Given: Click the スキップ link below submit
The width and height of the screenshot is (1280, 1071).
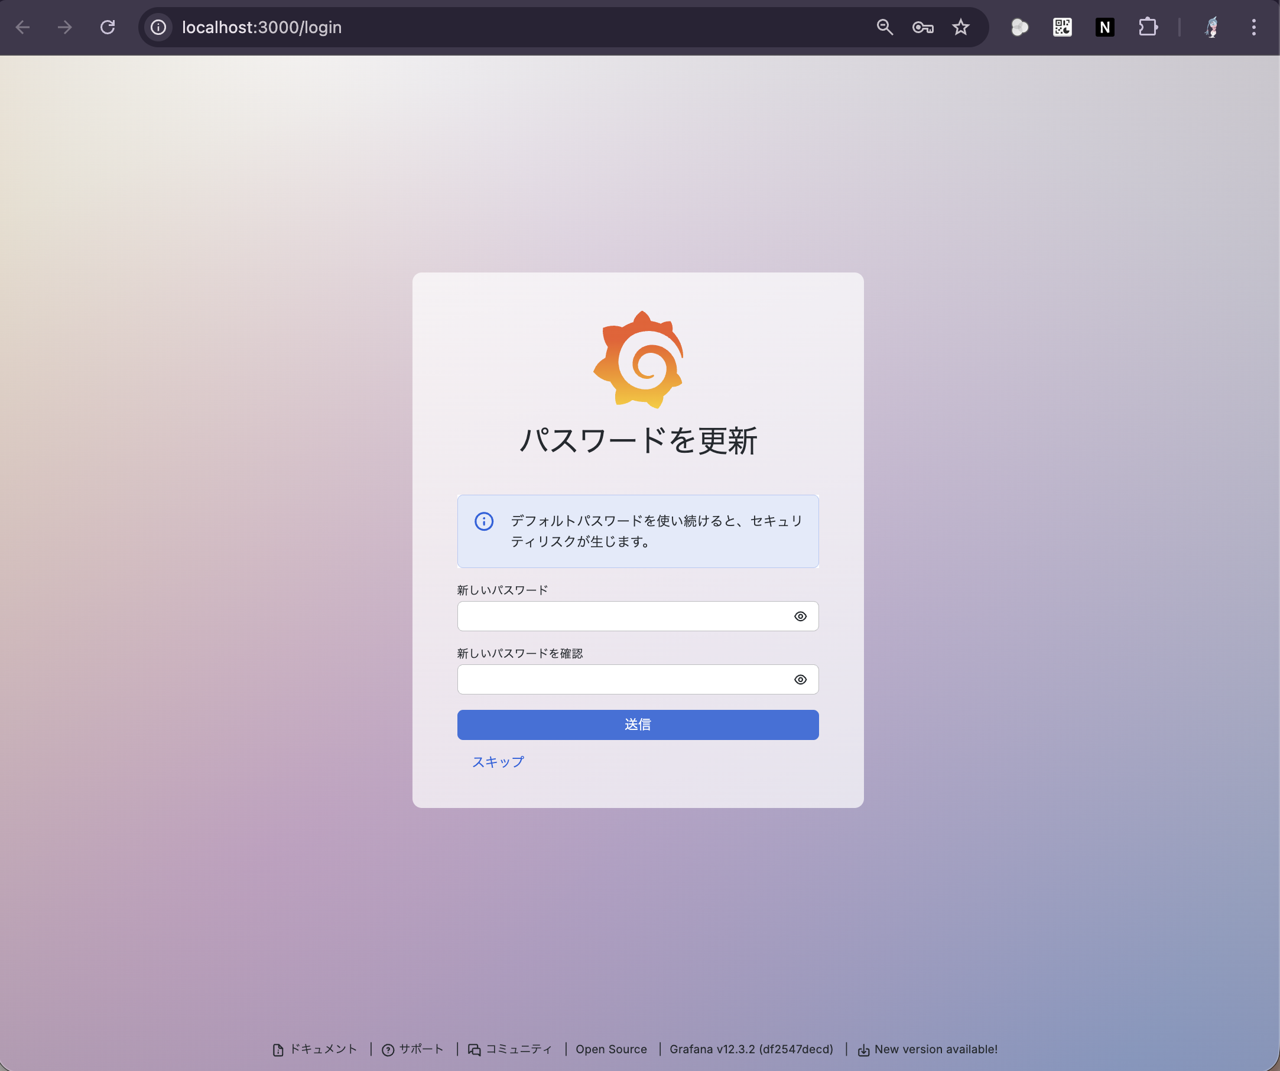Looking at the screenshot, I should (x=498, y=761).
